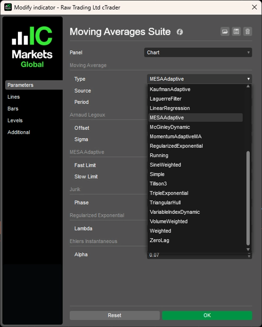This screenshot has width=262, height=327.
Task: Click the dropdown list scroll up arrow
Action: click(x=248, y=86)
